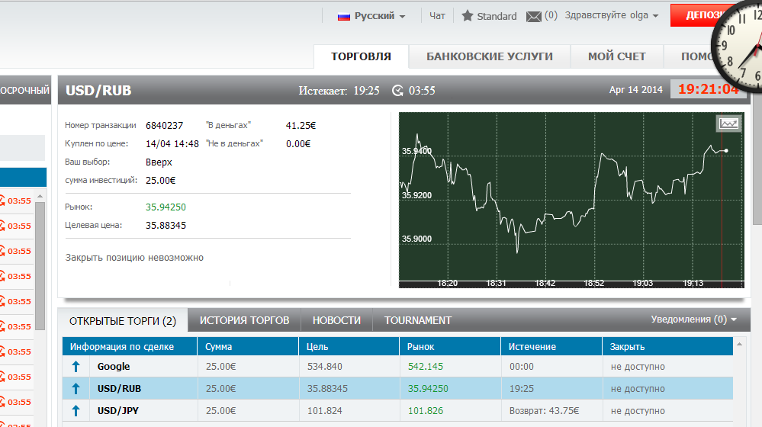762x427 pixels.
Task: Click the Сумма column header
Action: point(248,347)
